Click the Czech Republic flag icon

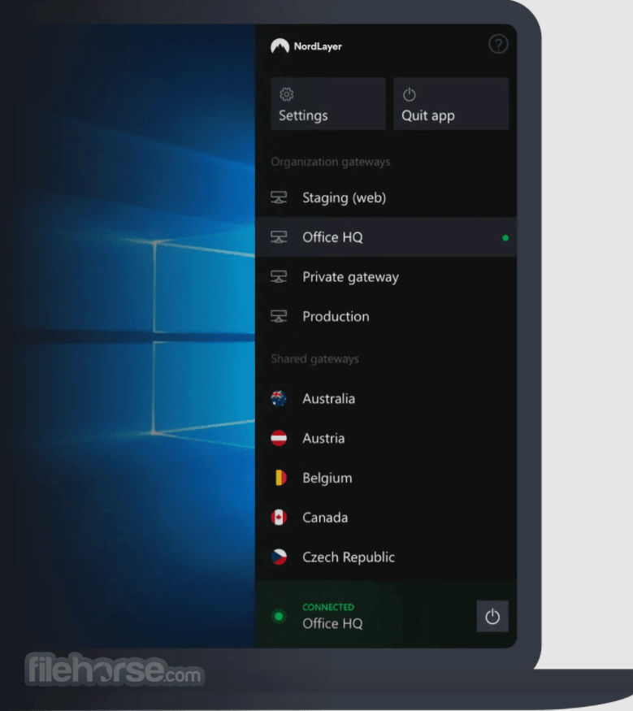(x=279, y=557)
